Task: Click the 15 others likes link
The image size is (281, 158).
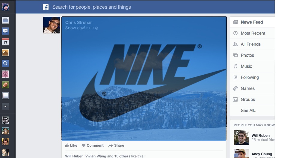Action: tap(122, 156)
